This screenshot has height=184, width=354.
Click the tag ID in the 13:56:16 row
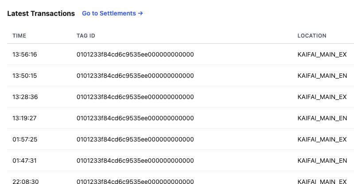(135, 54)
